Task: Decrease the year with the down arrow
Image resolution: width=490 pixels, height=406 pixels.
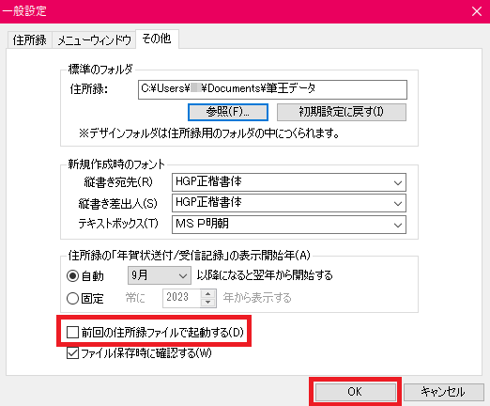Action: point(208,303)
